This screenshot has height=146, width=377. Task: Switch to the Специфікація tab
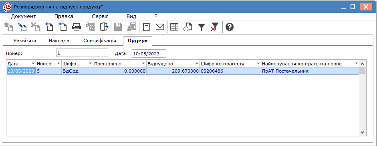click(x=100, y=41)
